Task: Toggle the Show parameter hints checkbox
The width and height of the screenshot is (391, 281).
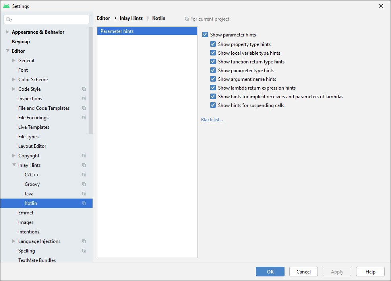Action: pyautogui.click(x=205, y=34)
